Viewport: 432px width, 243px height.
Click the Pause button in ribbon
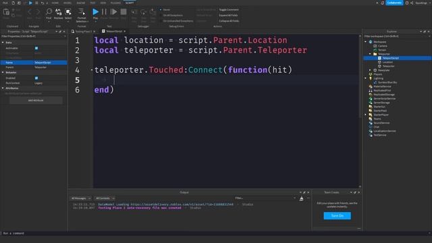tap(104, 12)
